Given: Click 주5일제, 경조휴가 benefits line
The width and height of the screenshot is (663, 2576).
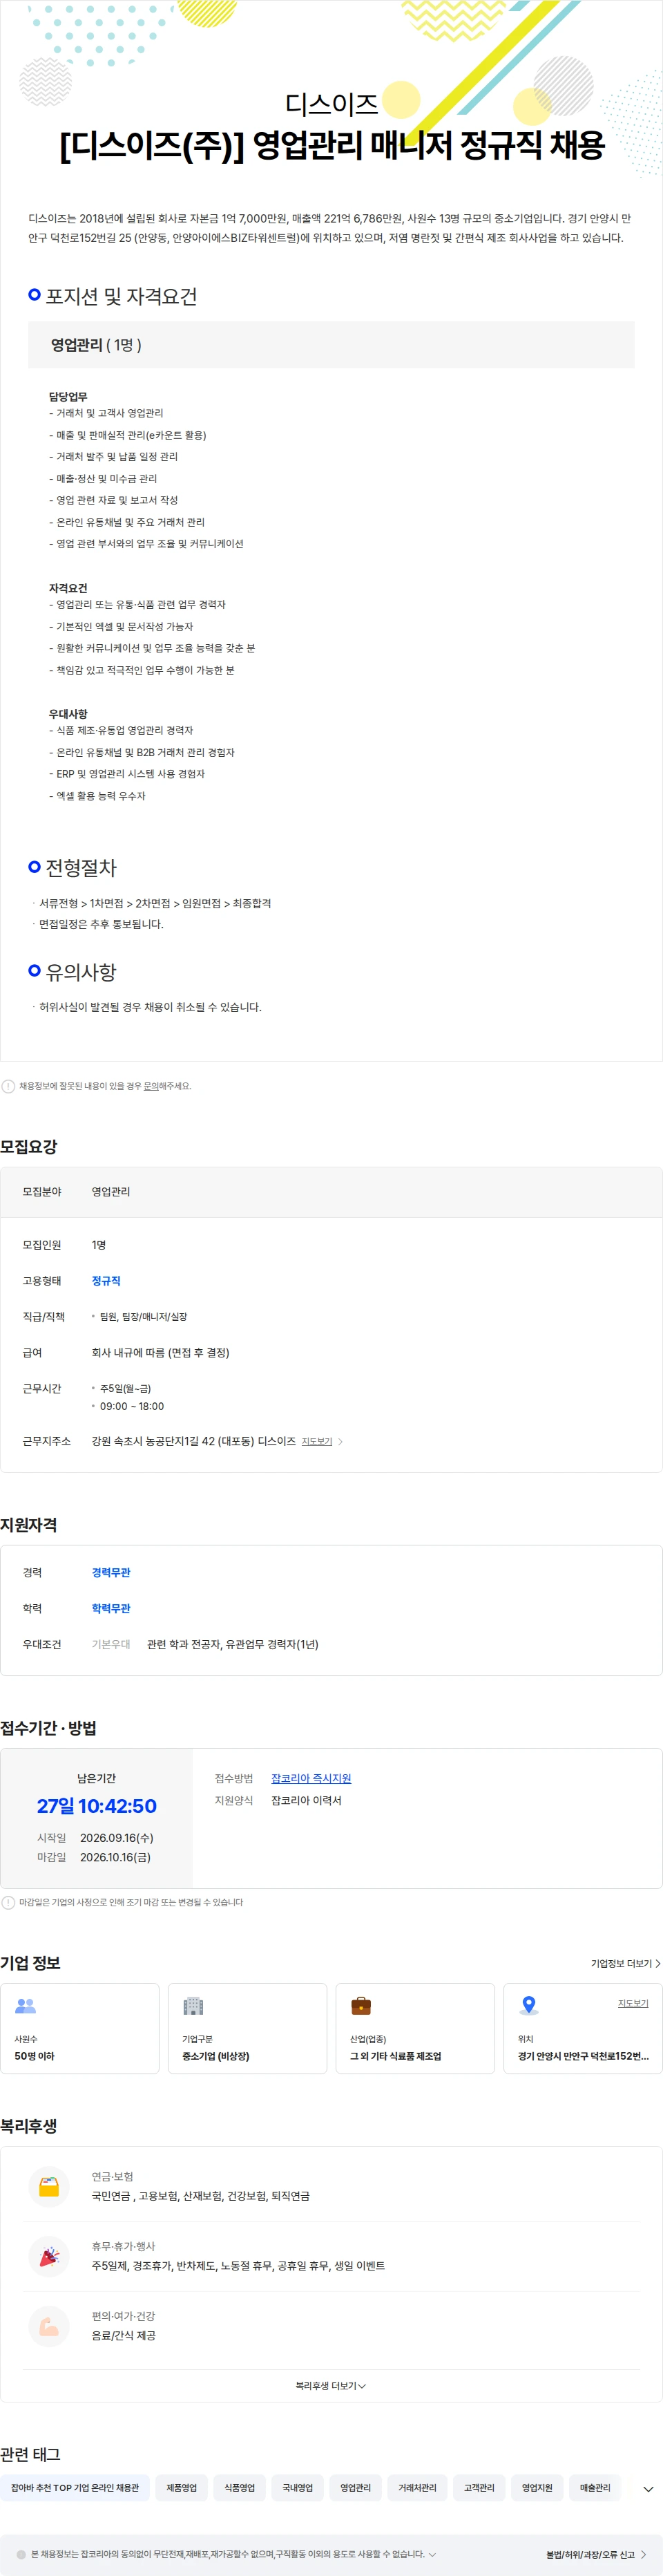Looking at the screenshot, I should click(x=238, y=2266).
